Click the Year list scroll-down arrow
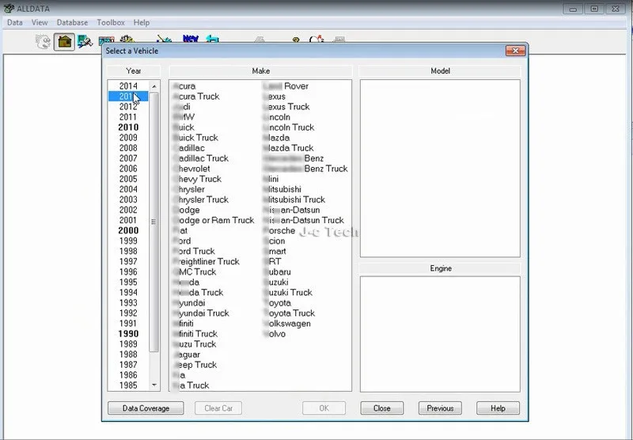Screen dimensions: 633x440 click(x=154, y=385)
